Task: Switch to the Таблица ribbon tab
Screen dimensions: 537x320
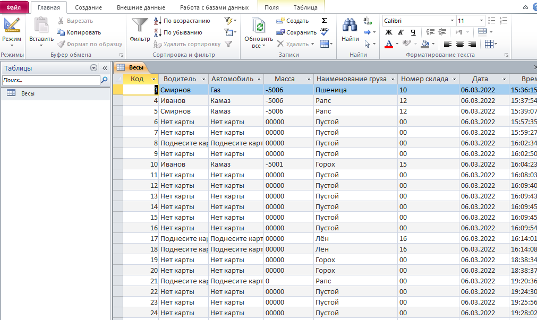Action: (x=305, y=7)
